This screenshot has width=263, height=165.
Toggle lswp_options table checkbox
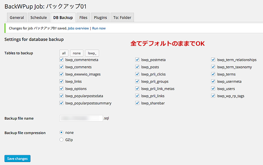pyautogui.click(x=61, y=89)
